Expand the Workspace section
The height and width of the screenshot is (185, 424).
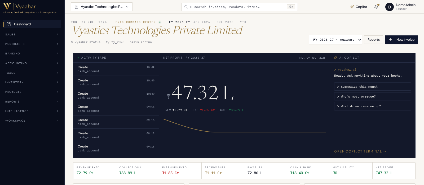(32, 121)
